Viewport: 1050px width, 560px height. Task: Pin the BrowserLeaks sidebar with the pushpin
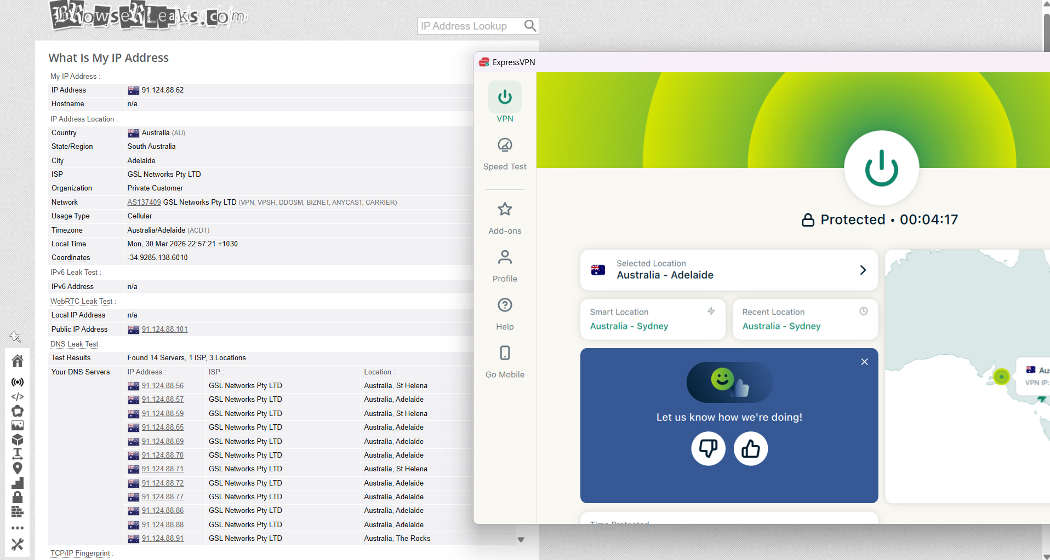[16, 337]
